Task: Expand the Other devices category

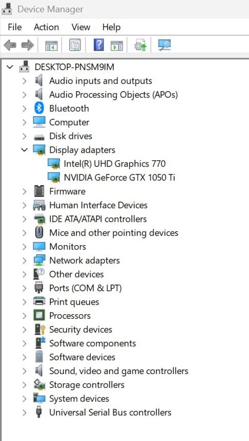Action: click(25, 274)
